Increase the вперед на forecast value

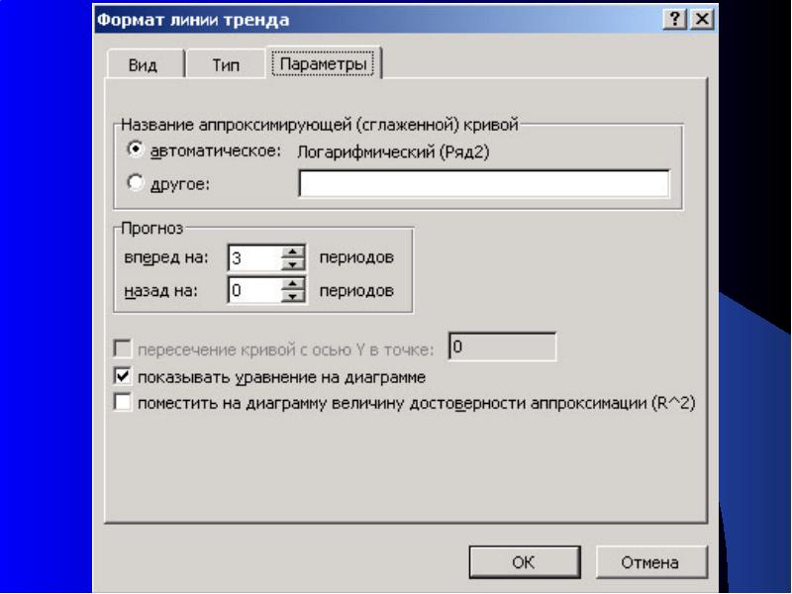click(x=292, y=251)
